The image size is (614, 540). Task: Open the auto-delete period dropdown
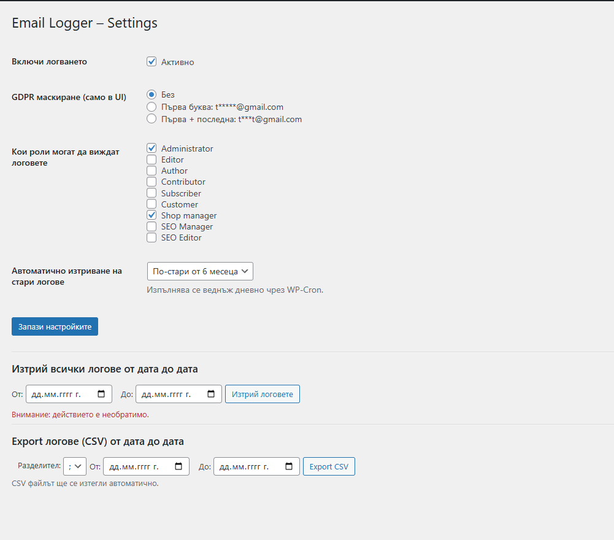coord(200,271)
